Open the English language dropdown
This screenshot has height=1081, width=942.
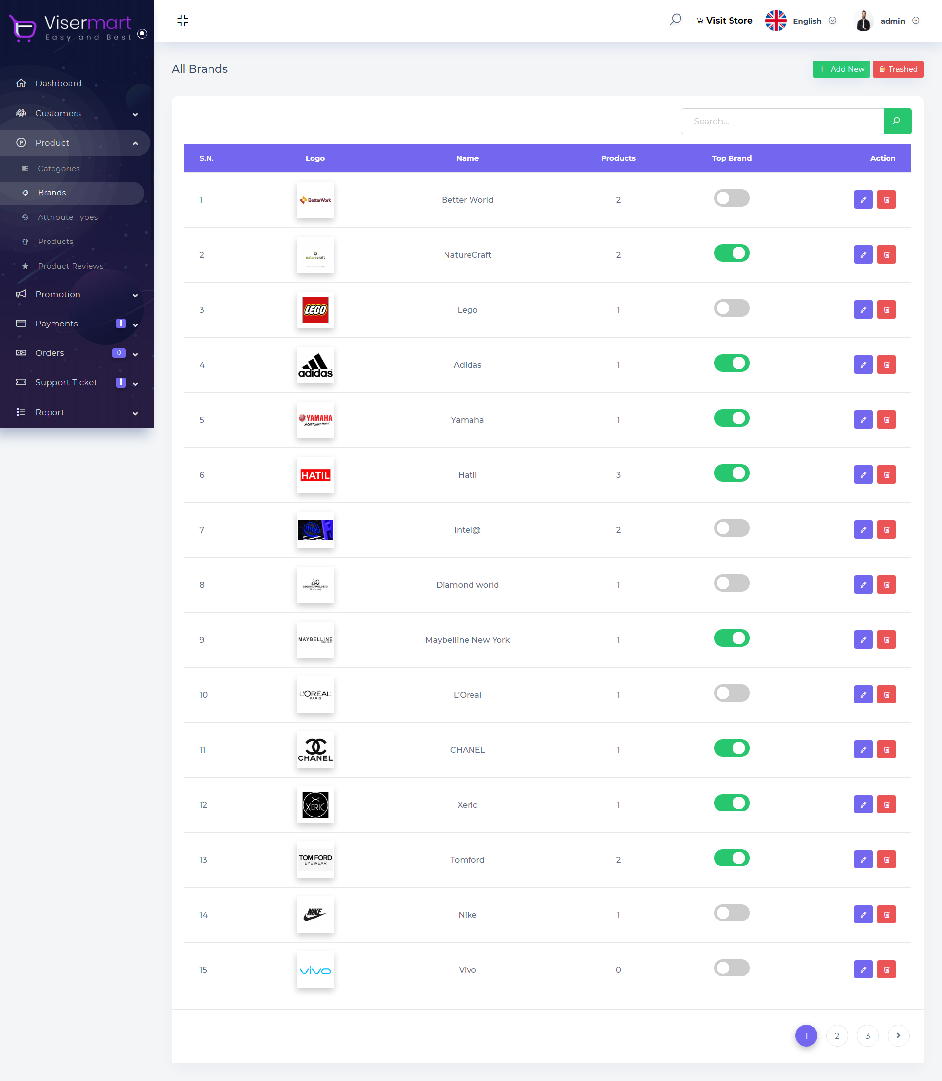click(807, 21)
